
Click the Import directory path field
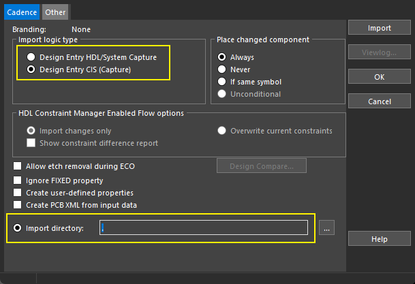203,228
